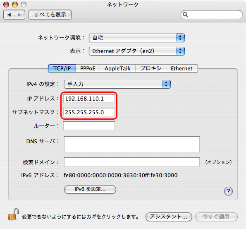Click the forward navigation arrow
Viewport: 246px width, 229px height.
coord(19,14)
